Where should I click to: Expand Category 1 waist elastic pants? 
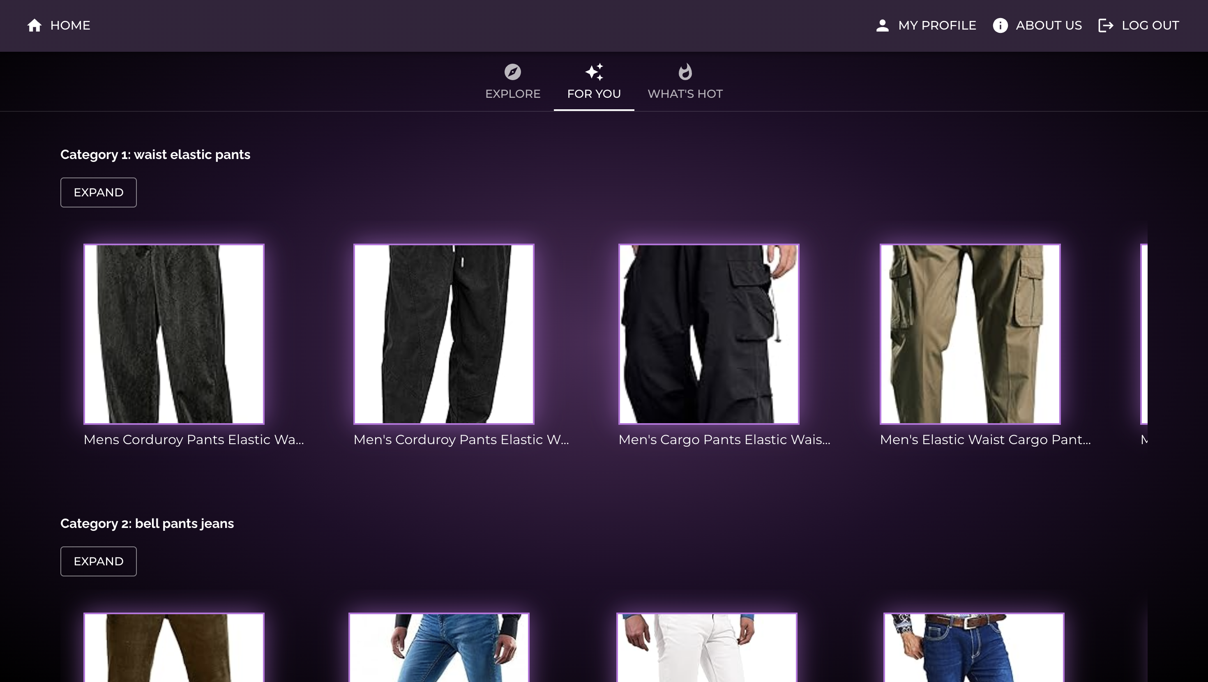(x=99, y=192)
